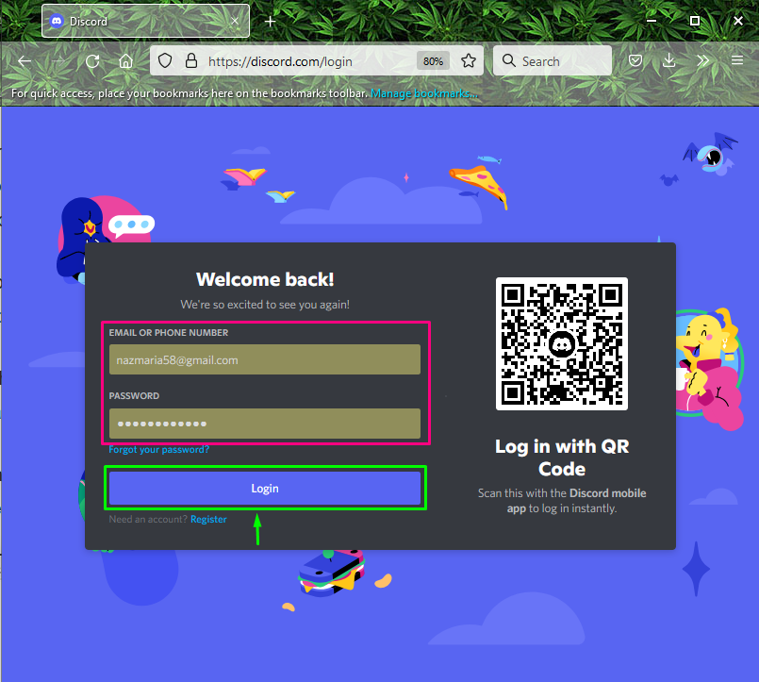This screenshot has width=759, height=682.
Task: Open the Firefox hamburger menu
Action: pyautogui.click(x=737, y=60)
